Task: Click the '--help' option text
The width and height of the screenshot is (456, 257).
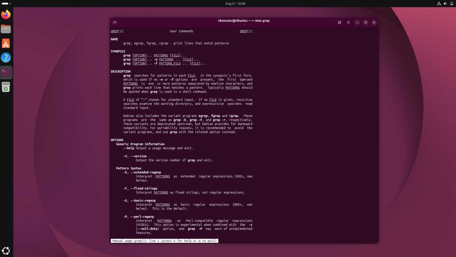Action: pyautogui.click(x=129, y=148)
